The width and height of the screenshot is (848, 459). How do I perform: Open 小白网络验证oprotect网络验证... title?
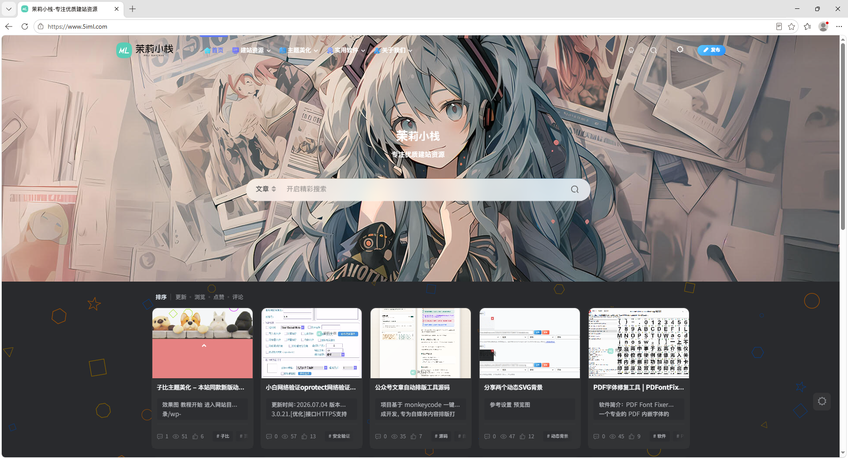coord(311,388)
